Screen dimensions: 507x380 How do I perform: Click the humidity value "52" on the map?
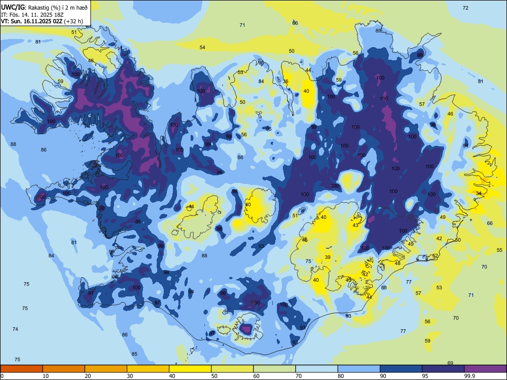435,255
